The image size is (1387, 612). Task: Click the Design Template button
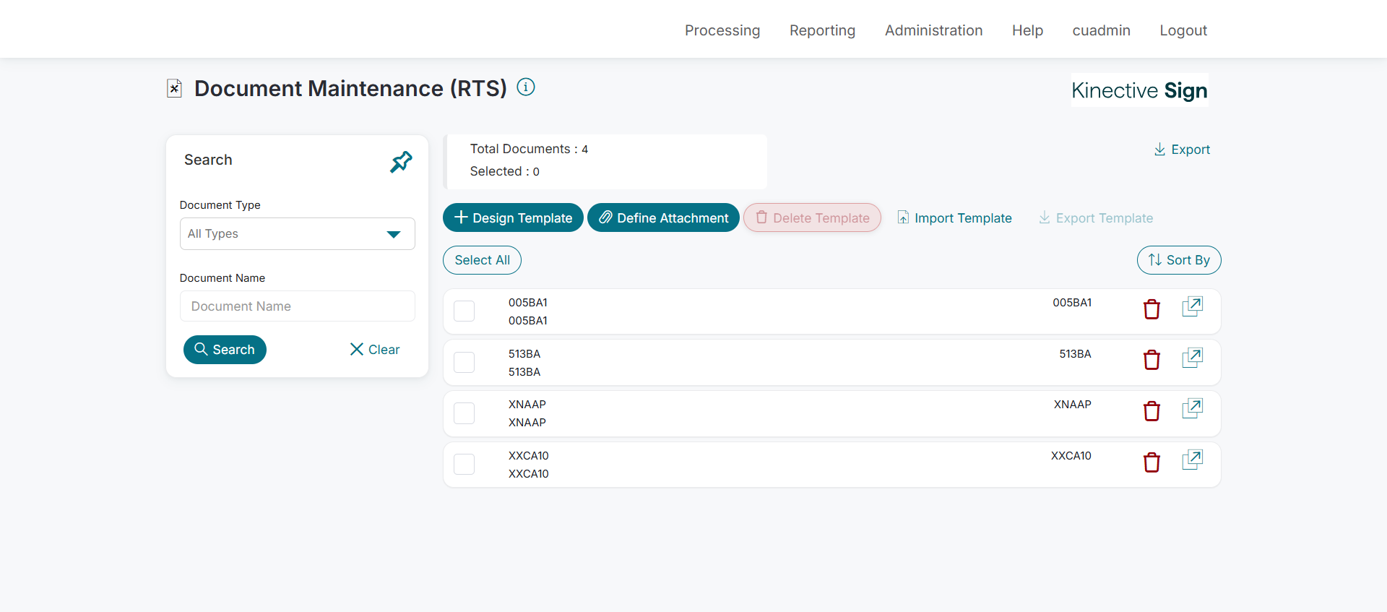(x=513, y=217)
